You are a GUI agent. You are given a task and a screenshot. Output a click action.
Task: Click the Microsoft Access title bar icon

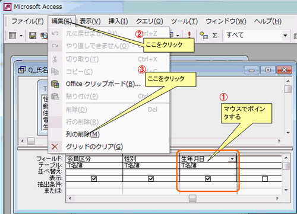[x=8, y=7]
